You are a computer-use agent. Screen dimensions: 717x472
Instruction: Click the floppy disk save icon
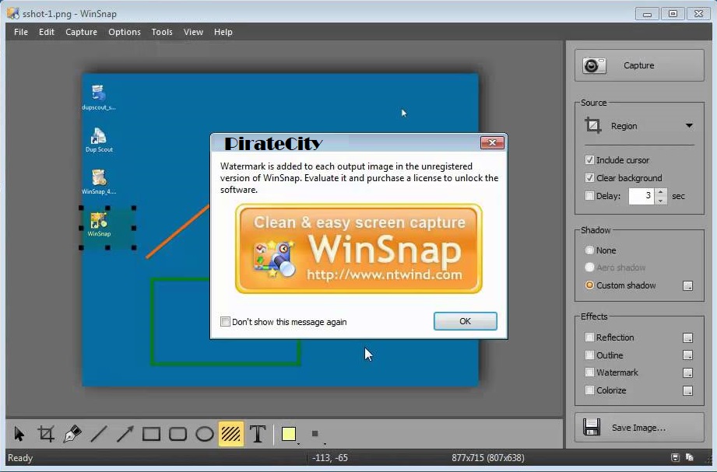[592, 427]
